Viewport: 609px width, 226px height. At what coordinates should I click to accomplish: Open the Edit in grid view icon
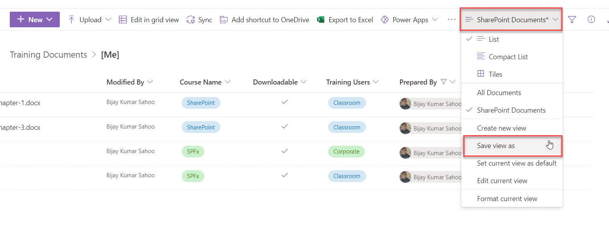pyautogui.click(x=122, y=19)
